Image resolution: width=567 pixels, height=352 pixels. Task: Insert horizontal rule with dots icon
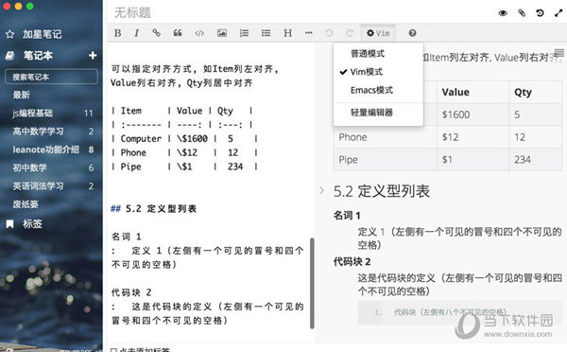[308, 33]
